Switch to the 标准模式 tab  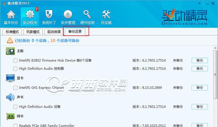(x=12, y=32)
